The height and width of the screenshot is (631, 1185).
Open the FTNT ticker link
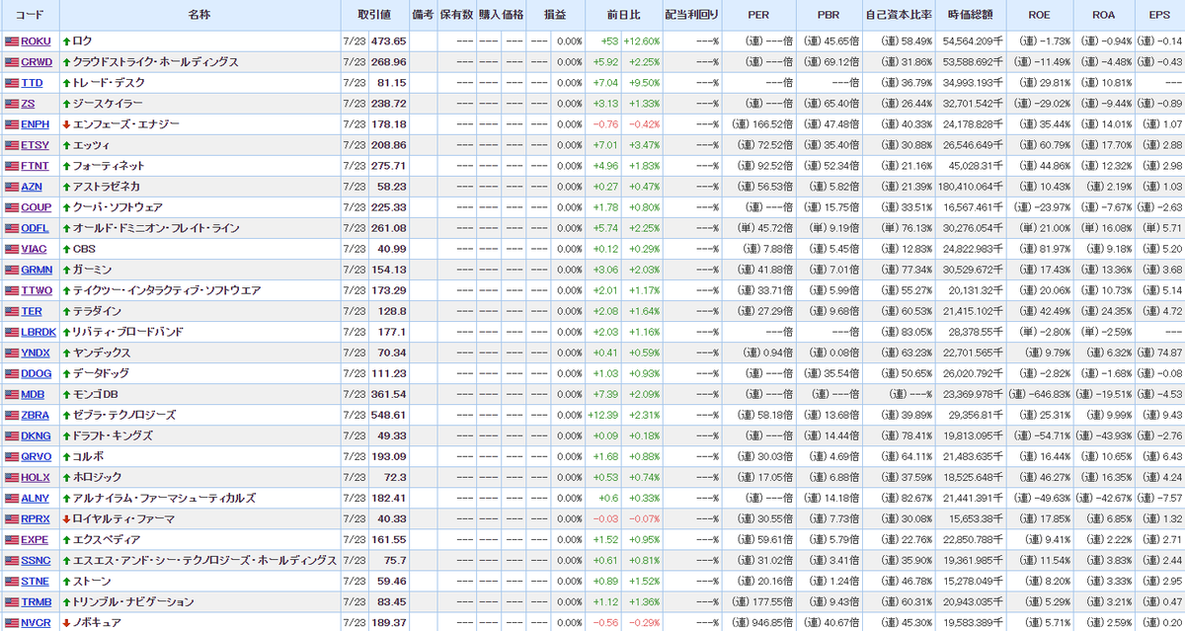coord(35,166)
